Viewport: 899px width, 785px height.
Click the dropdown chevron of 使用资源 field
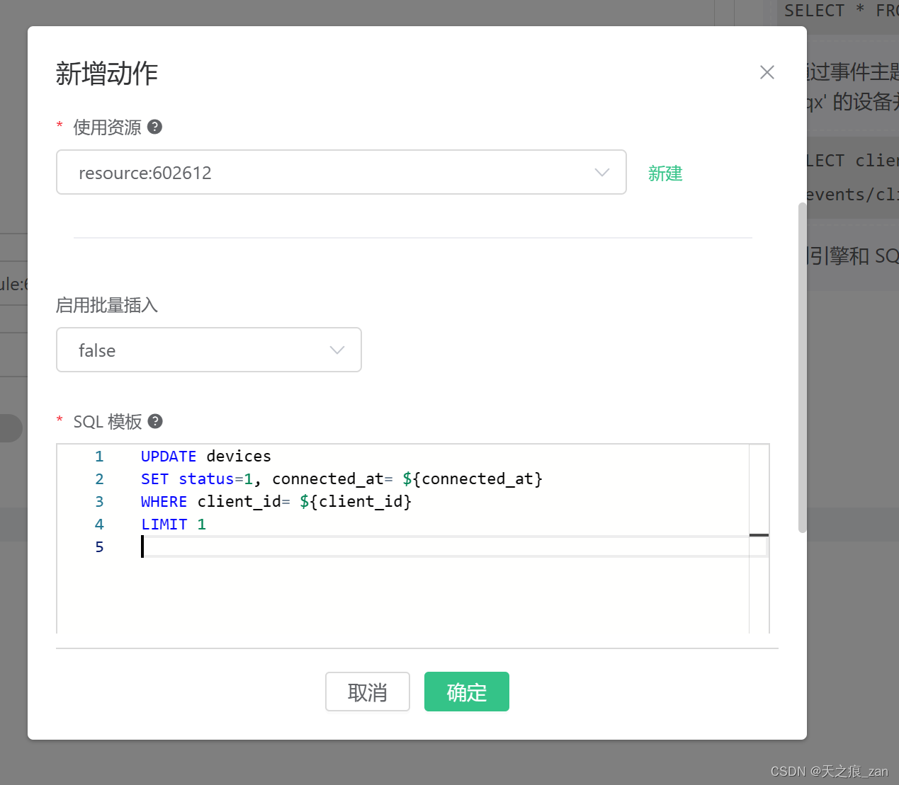601,172
